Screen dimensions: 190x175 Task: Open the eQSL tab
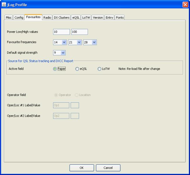pyautogui.click(x=76, y=17)
